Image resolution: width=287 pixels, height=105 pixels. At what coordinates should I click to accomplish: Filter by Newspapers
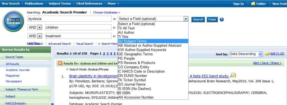click(x=14, y=81)
